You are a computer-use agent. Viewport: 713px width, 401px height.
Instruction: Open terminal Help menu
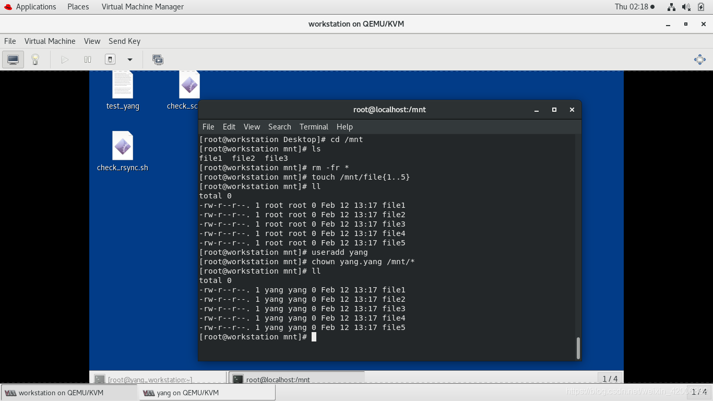344,127
